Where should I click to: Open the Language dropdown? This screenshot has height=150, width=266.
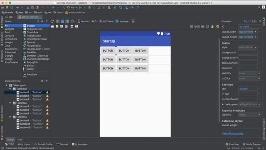point(122,21)
